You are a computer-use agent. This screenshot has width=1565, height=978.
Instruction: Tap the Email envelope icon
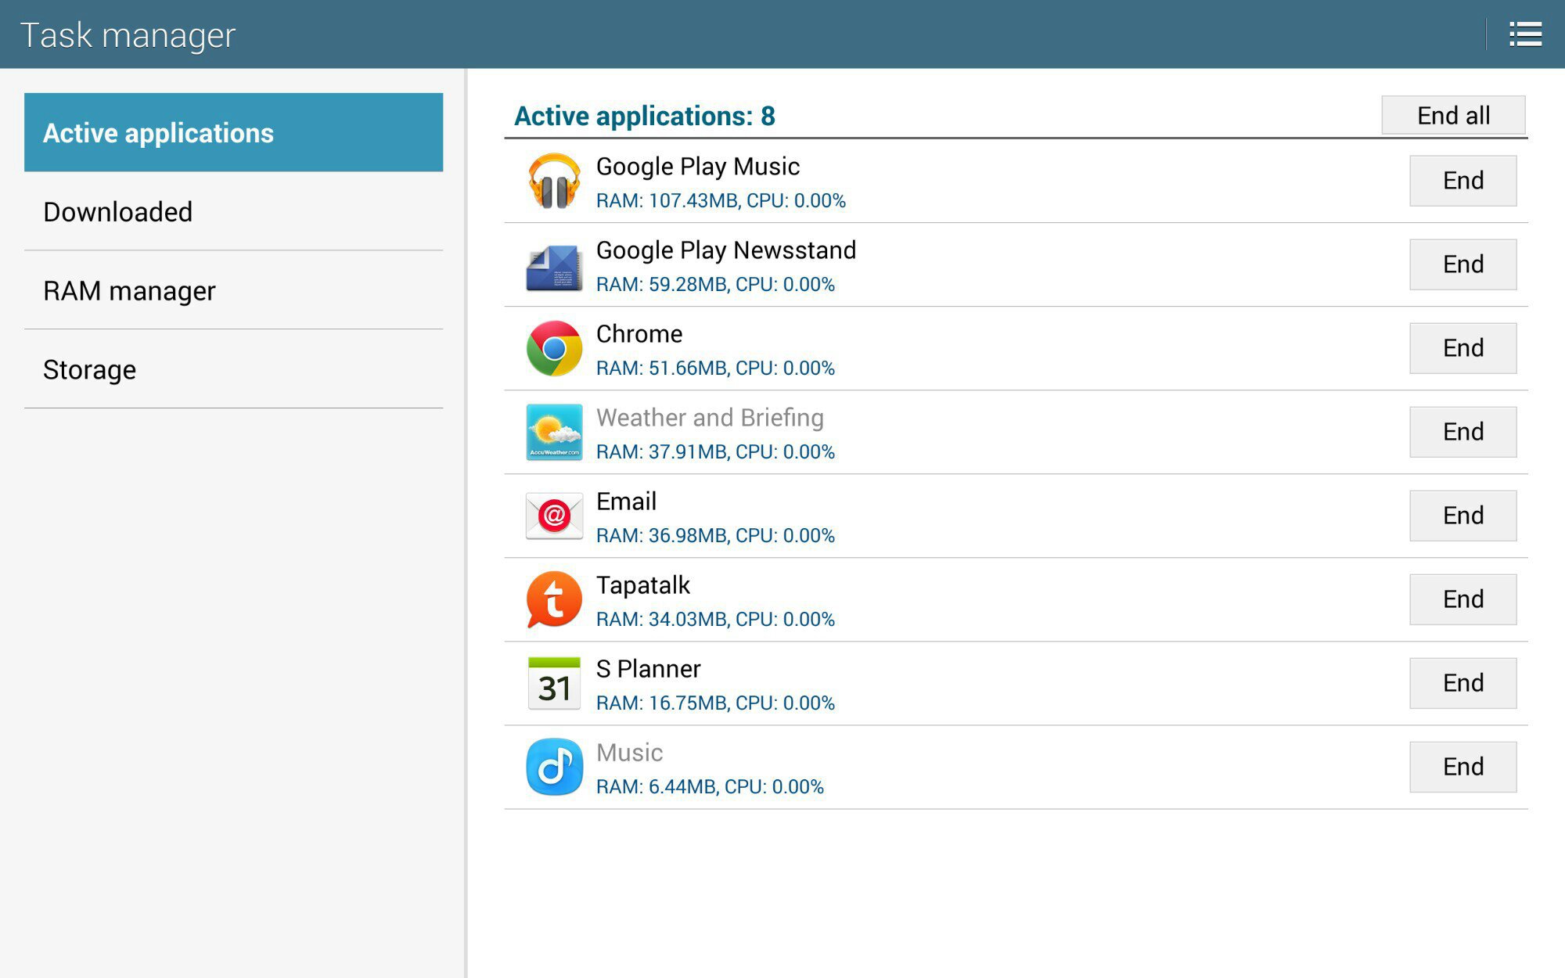pyautogui.click(x=554, y=516)
